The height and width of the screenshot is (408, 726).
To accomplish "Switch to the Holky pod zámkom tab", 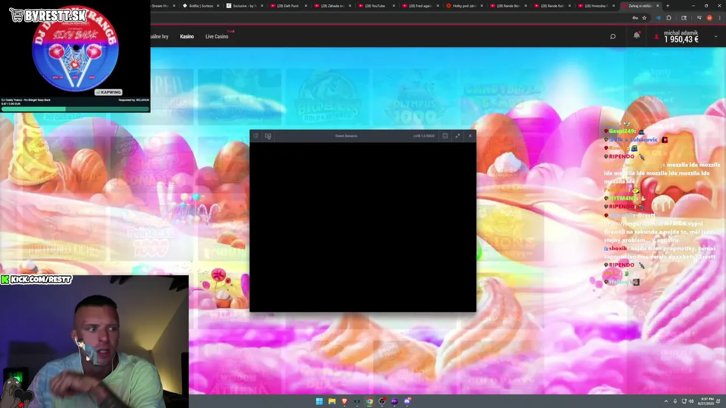I will point(464,6).
